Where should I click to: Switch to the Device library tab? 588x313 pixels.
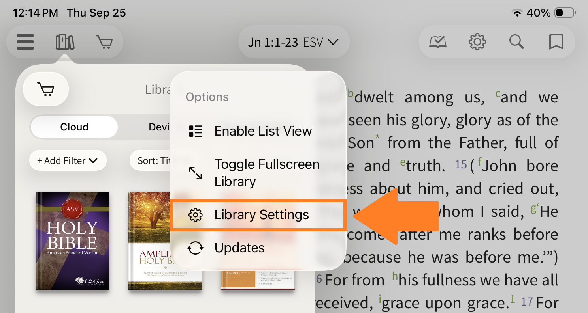point(159,127)
